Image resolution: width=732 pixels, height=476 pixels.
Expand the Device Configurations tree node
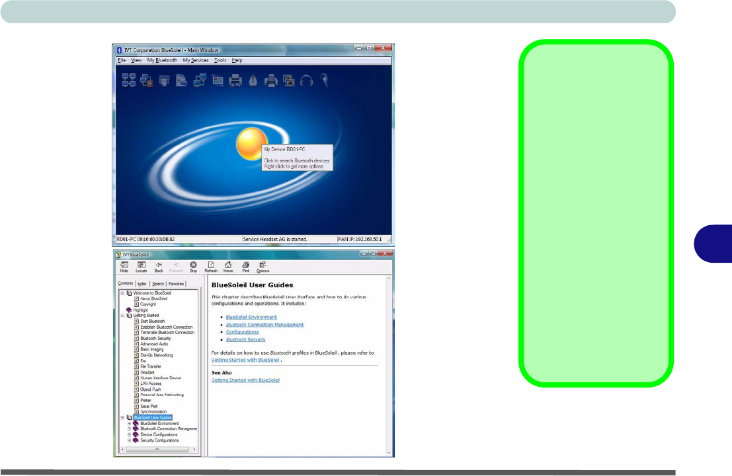click(x=130, y=434)
